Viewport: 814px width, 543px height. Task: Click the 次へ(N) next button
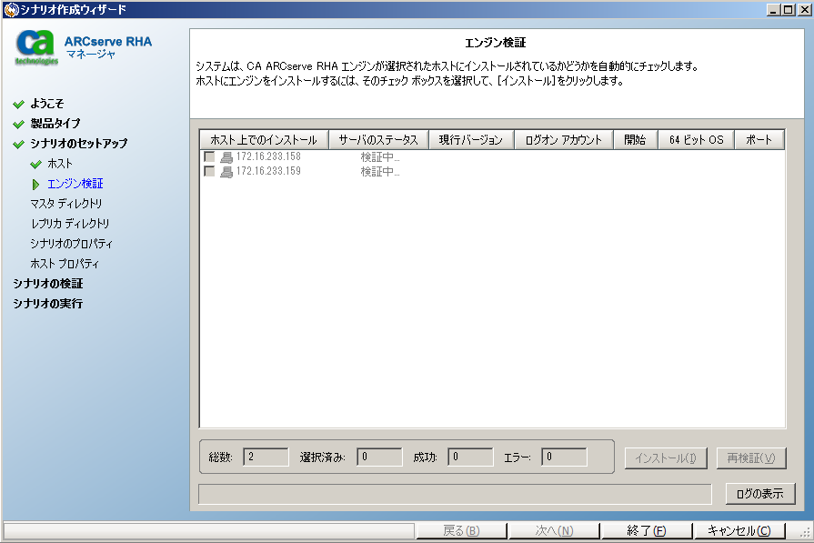coord(554,531)
